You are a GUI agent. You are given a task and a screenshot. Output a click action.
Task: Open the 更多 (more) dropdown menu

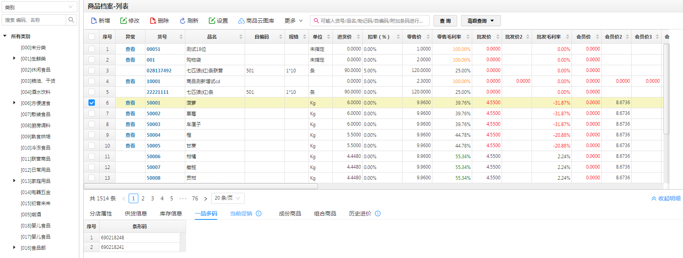pos(294,21)
